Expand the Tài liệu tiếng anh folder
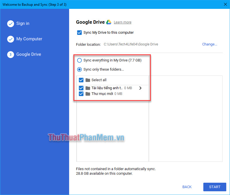 click(x=140, y=88)
